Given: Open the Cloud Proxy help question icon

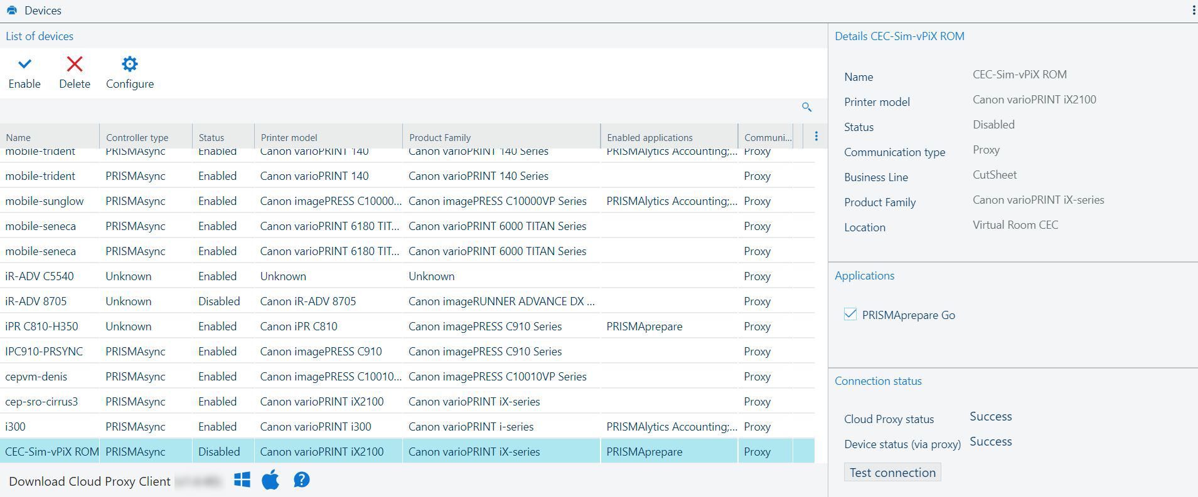Looking at the screenshot, I should pyautogui.click(x=302, y=480).
